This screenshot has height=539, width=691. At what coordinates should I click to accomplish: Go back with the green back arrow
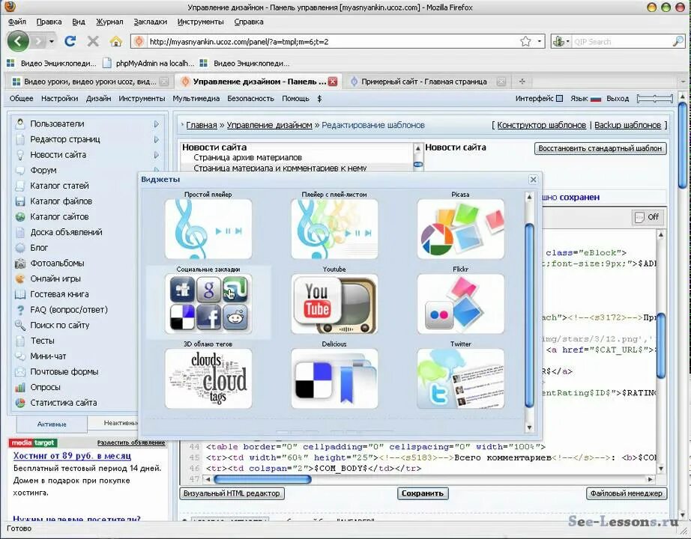coord(18,41)
